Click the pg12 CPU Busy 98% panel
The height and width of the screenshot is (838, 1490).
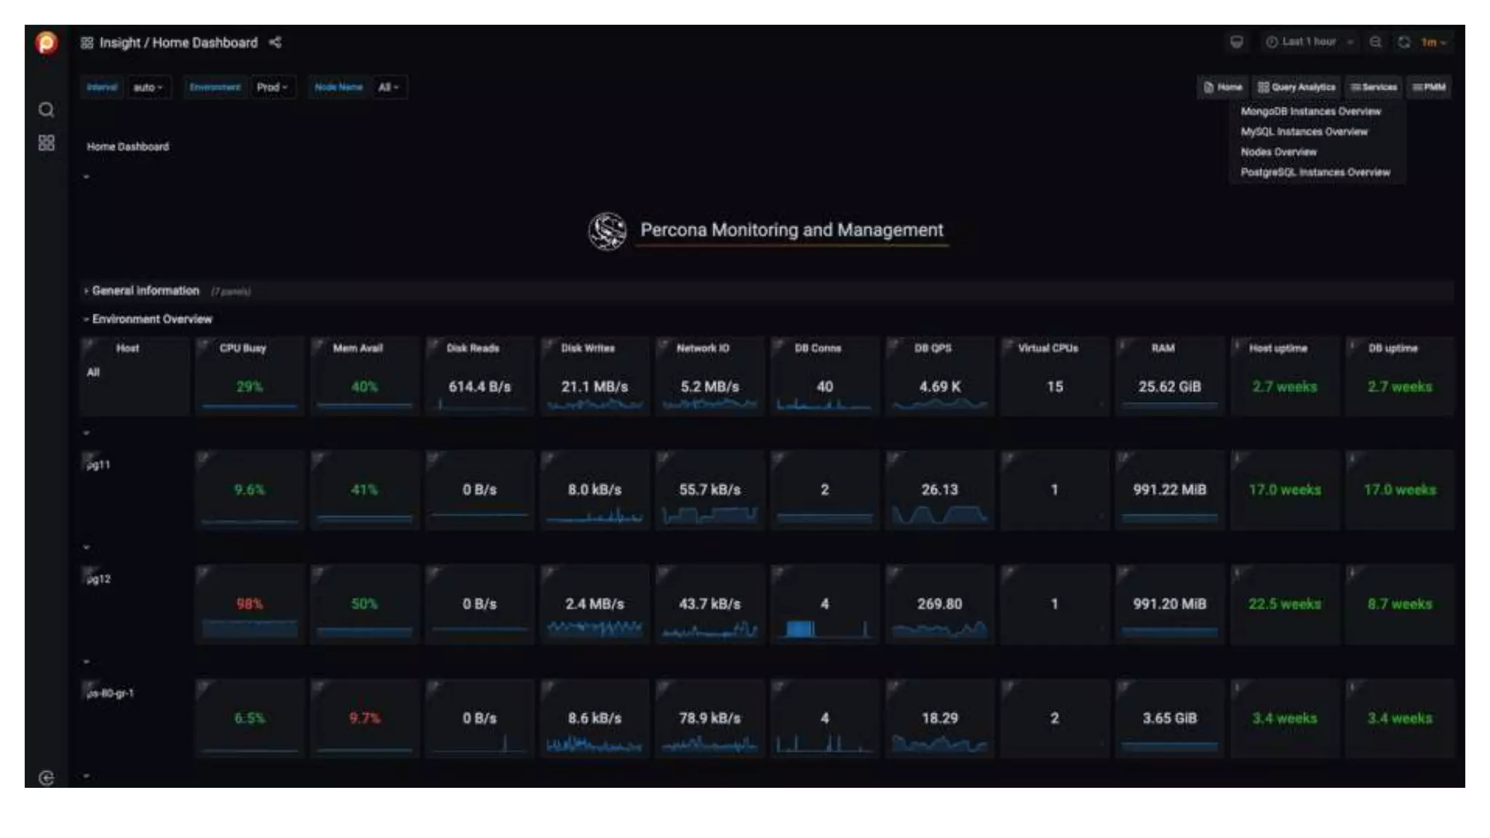pos(249,604)
